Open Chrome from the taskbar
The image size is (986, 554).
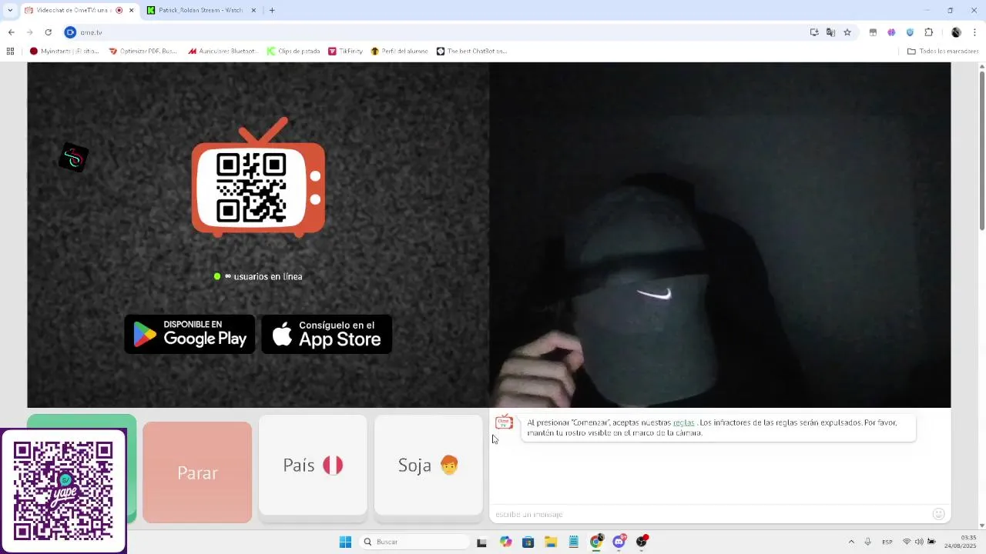coord(596,542)
